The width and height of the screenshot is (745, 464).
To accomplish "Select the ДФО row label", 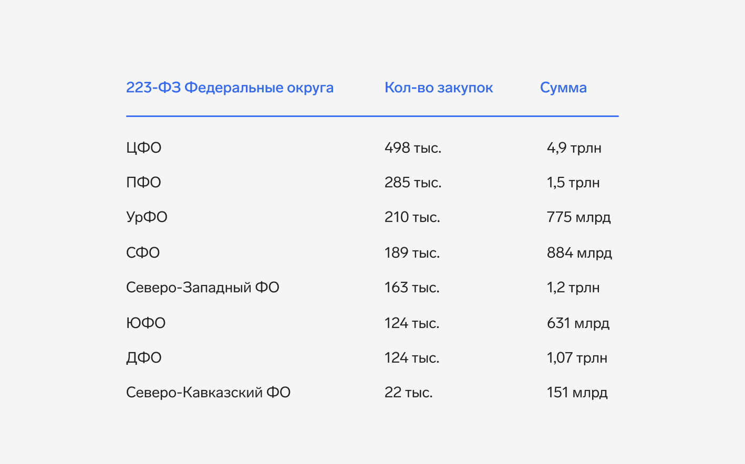I will pyautogui.click(x=143, y=358).
